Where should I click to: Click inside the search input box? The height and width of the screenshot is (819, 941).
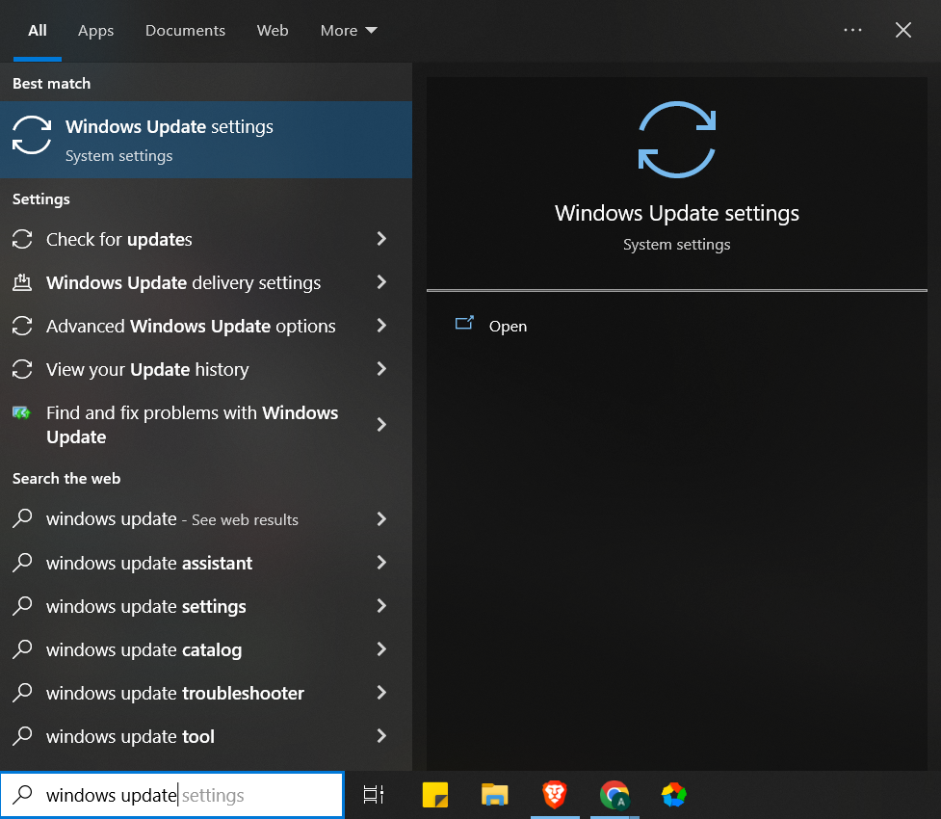coord(171,795)
